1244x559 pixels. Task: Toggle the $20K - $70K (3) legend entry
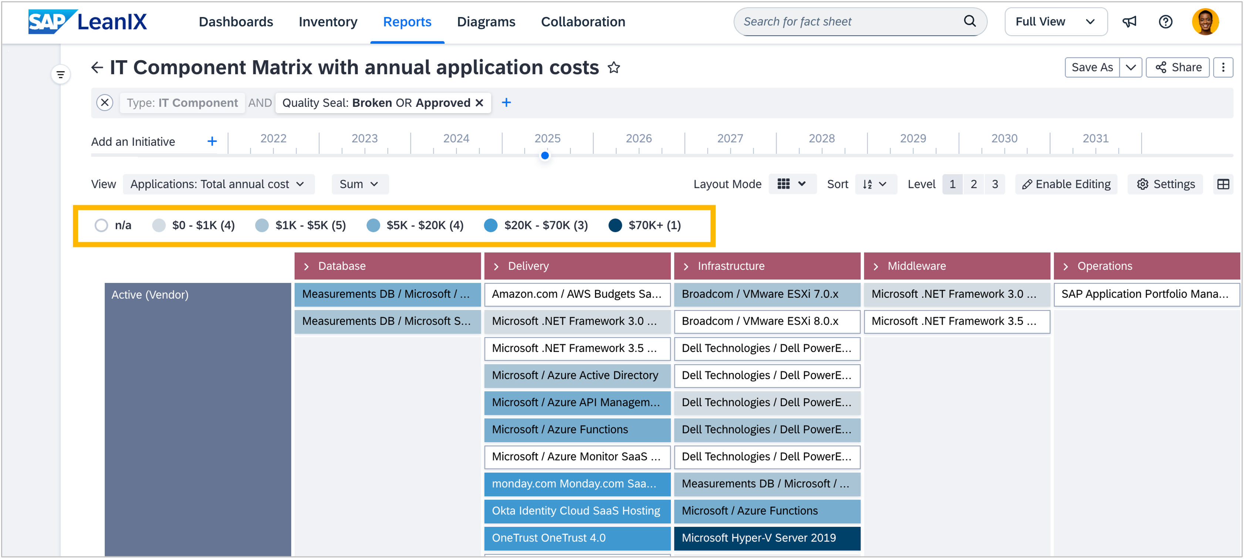click(x=535, y=226)
